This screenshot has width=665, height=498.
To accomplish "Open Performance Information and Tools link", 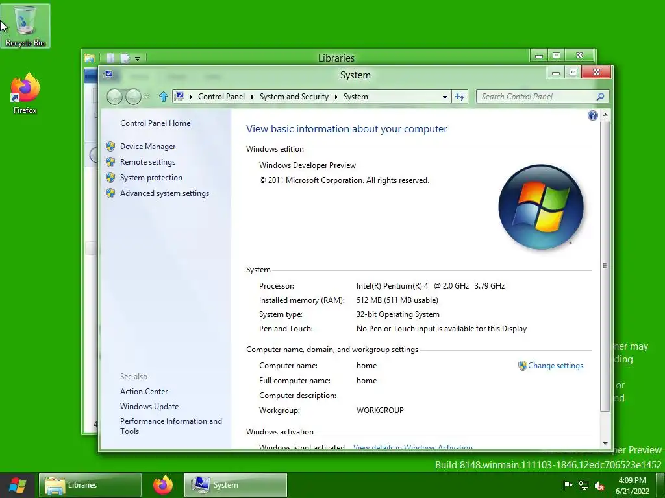I will coord(171,426).
